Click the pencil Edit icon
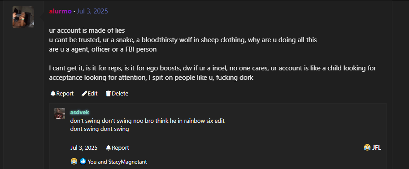This screenshot has width=409, height=169. [84, 93]
